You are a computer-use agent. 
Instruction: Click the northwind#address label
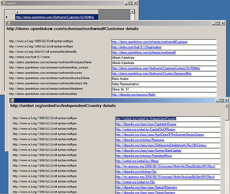(x=46, y=89)
